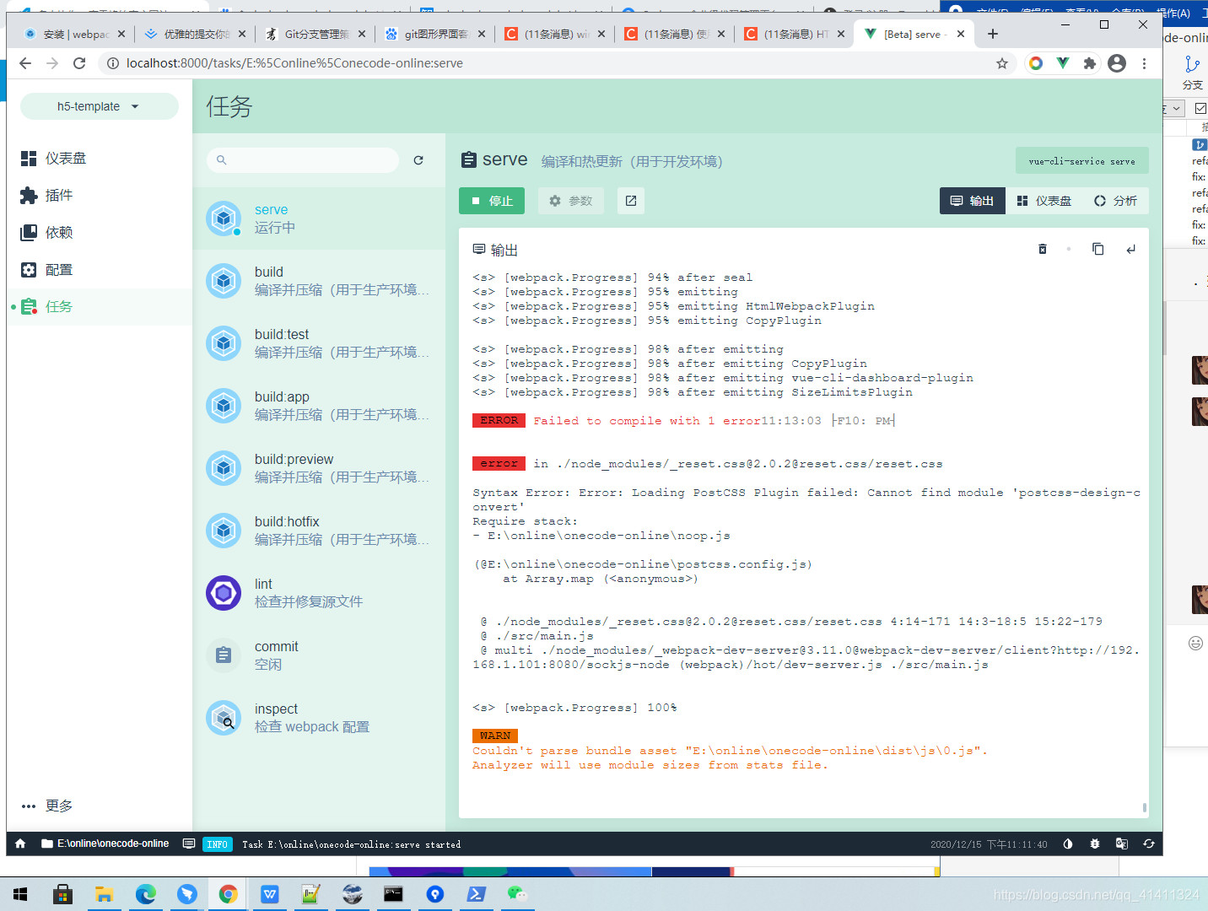Select 任务 tasks in the sidebar
This screenshot has height=911, width=1208.
100,306
